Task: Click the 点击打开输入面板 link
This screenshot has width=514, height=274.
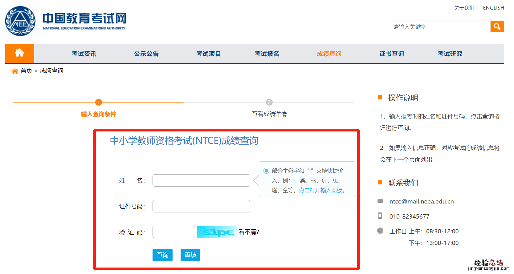Action: (x=322, y=190)
